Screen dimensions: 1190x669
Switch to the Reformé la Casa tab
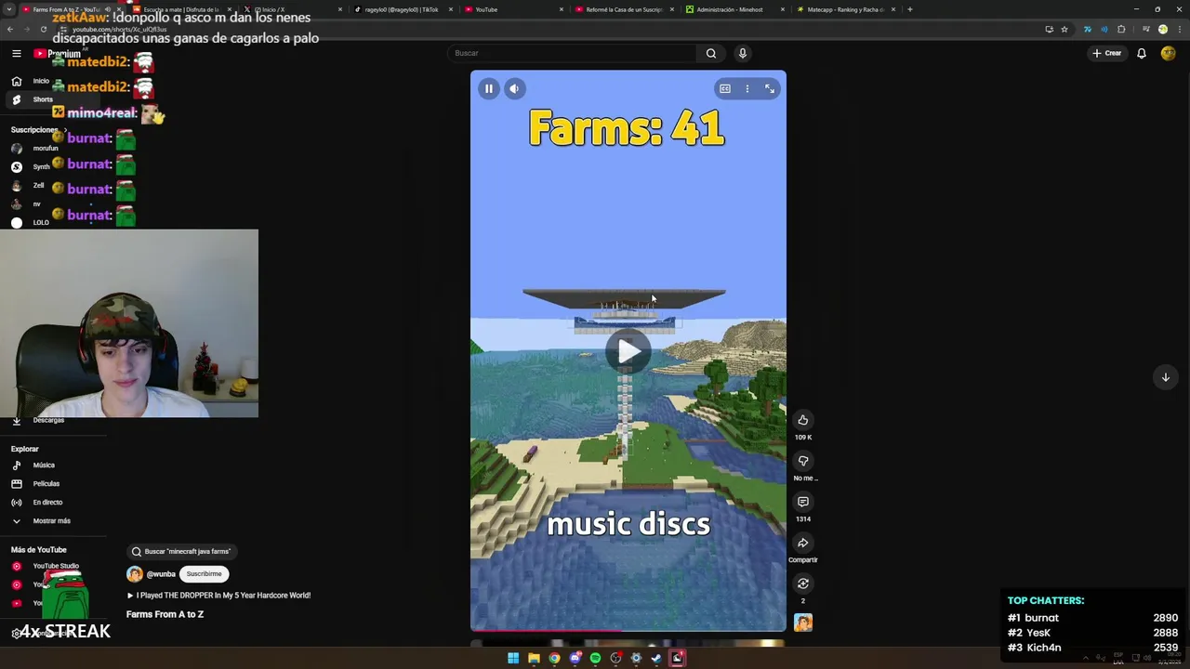(624, 9)
